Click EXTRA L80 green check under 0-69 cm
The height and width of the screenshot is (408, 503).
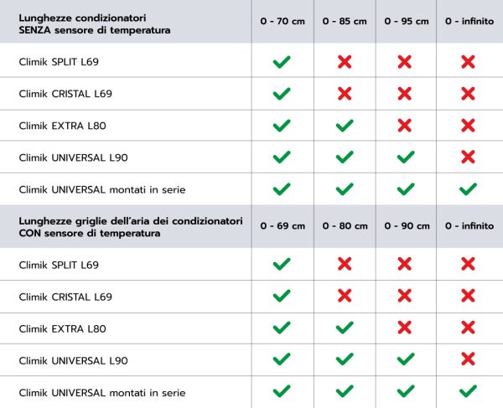282,328
